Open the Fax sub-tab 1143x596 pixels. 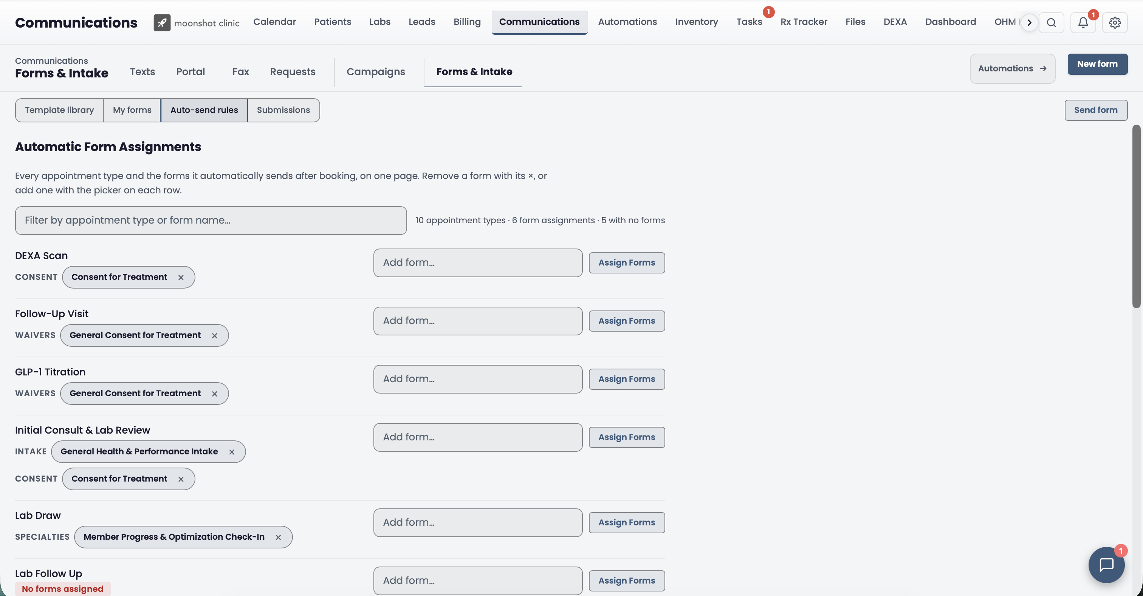240,72
